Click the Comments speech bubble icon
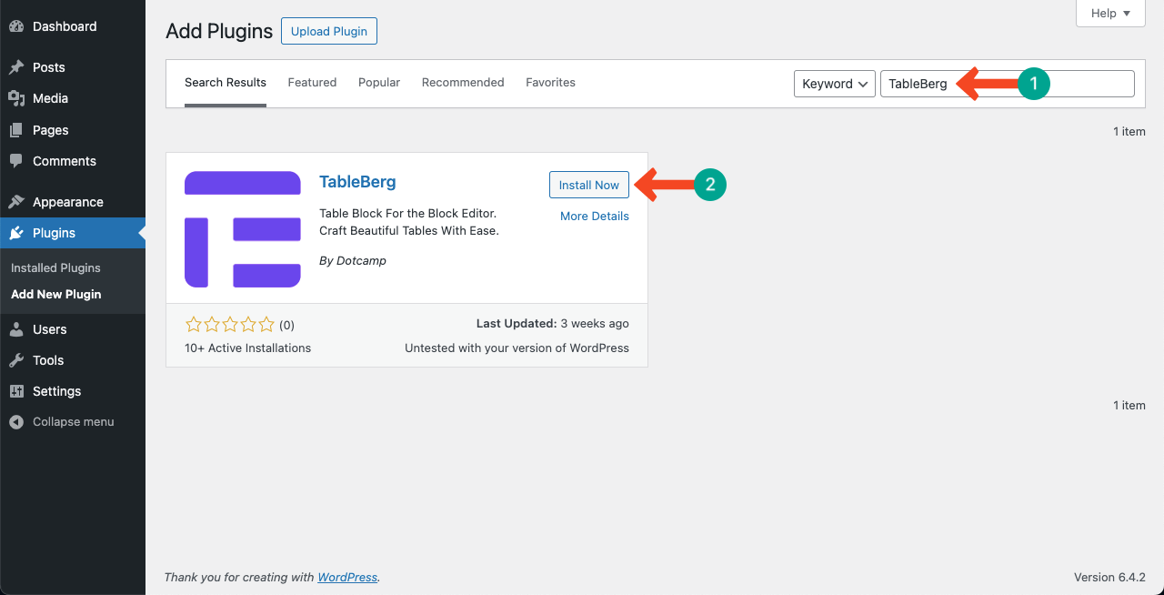Screen dimensions: 1164x595 pos(16,161)
